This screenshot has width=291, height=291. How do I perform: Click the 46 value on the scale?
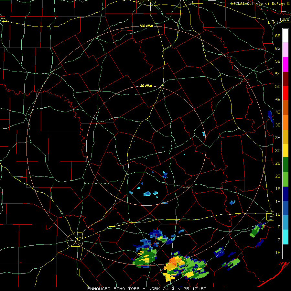(x=278, y=100)
